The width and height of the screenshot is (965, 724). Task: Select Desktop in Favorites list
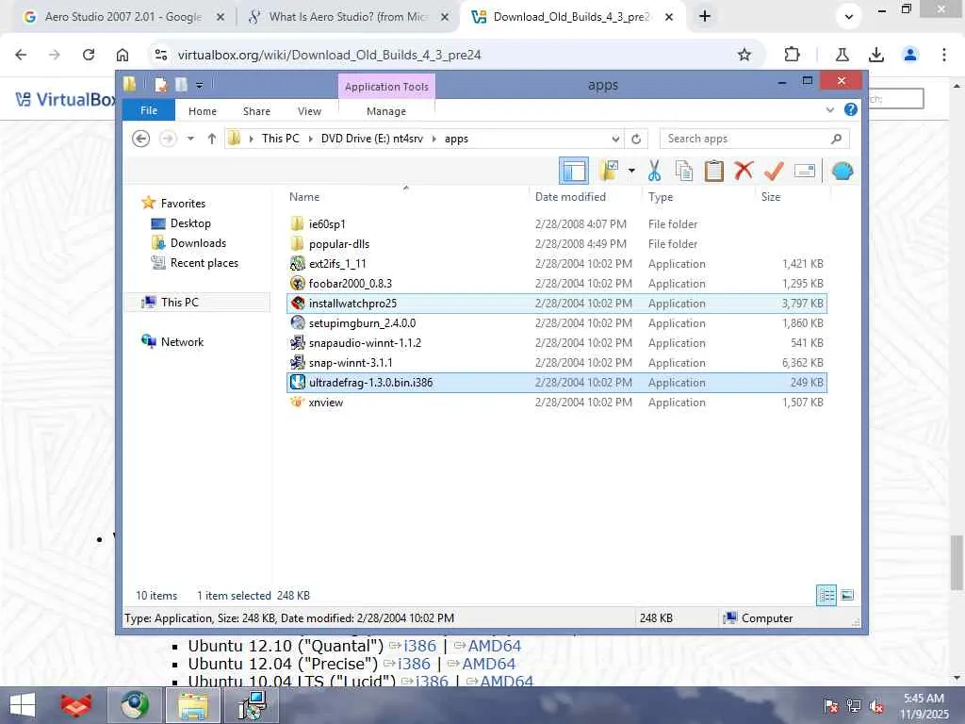click(x=190, y=223)
